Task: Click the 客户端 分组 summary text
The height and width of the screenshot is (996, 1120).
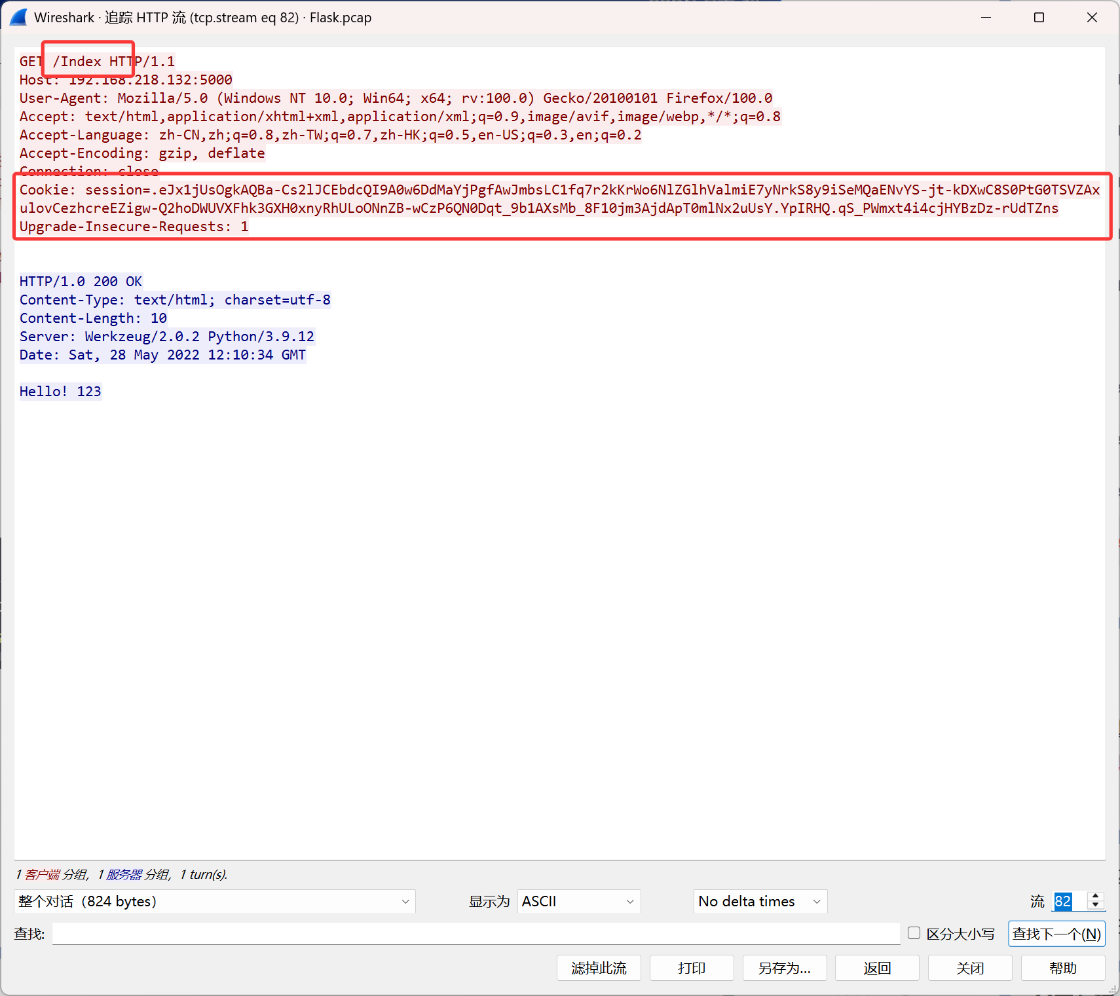Action: click(x=56, y=874)
